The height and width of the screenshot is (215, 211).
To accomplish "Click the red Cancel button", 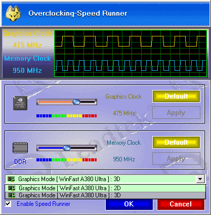I will (x=181, y=204).
